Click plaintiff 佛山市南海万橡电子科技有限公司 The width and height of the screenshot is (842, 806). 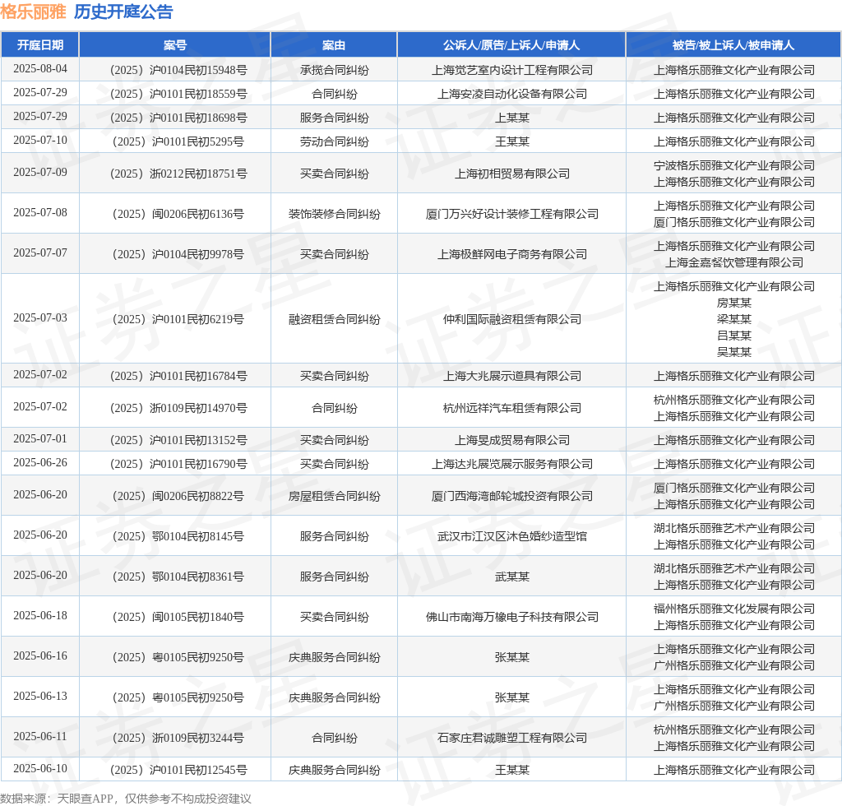[511, 617]
